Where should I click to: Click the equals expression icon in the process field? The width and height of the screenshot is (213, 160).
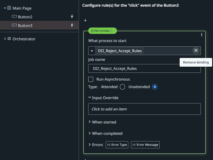coord(92,51)
